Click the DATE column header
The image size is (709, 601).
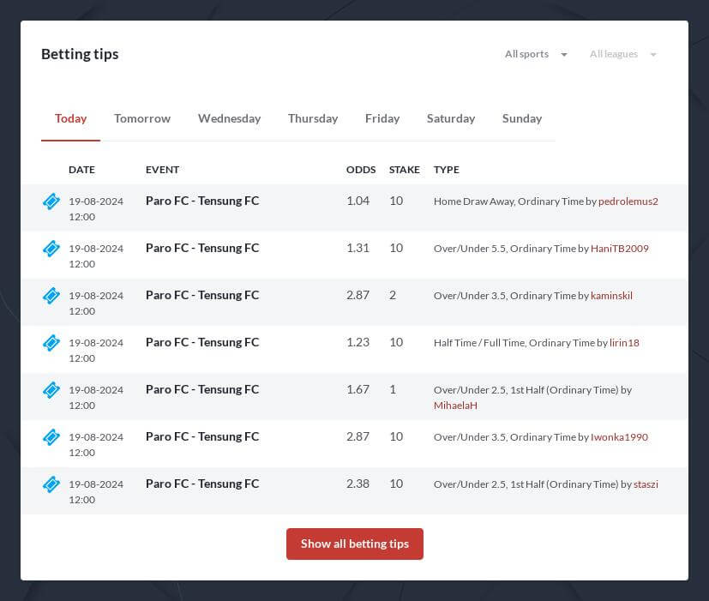tap(81, 170)
